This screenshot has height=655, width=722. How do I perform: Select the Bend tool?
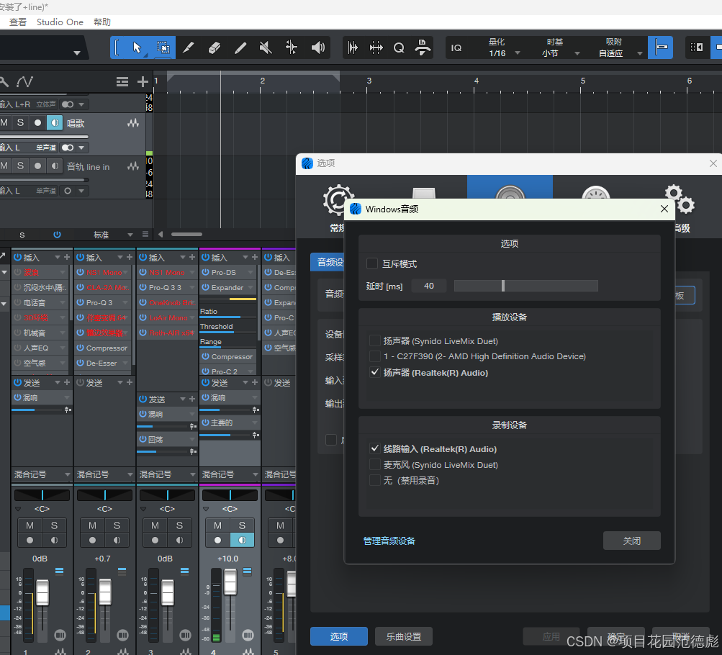coord(292,48)
